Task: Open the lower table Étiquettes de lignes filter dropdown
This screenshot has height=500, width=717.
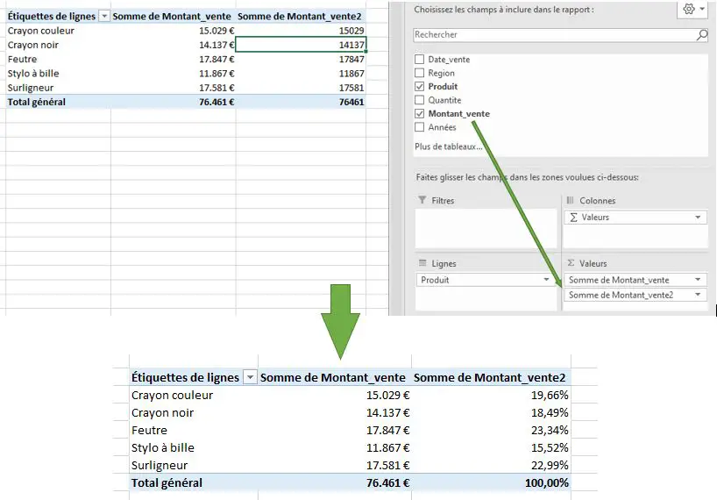Action: (250, 377)
